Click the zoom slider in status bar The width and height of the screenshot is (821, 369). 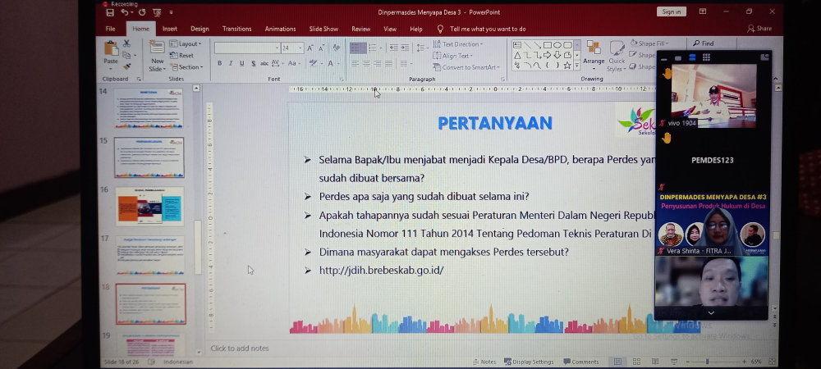[x=714, y=362]
